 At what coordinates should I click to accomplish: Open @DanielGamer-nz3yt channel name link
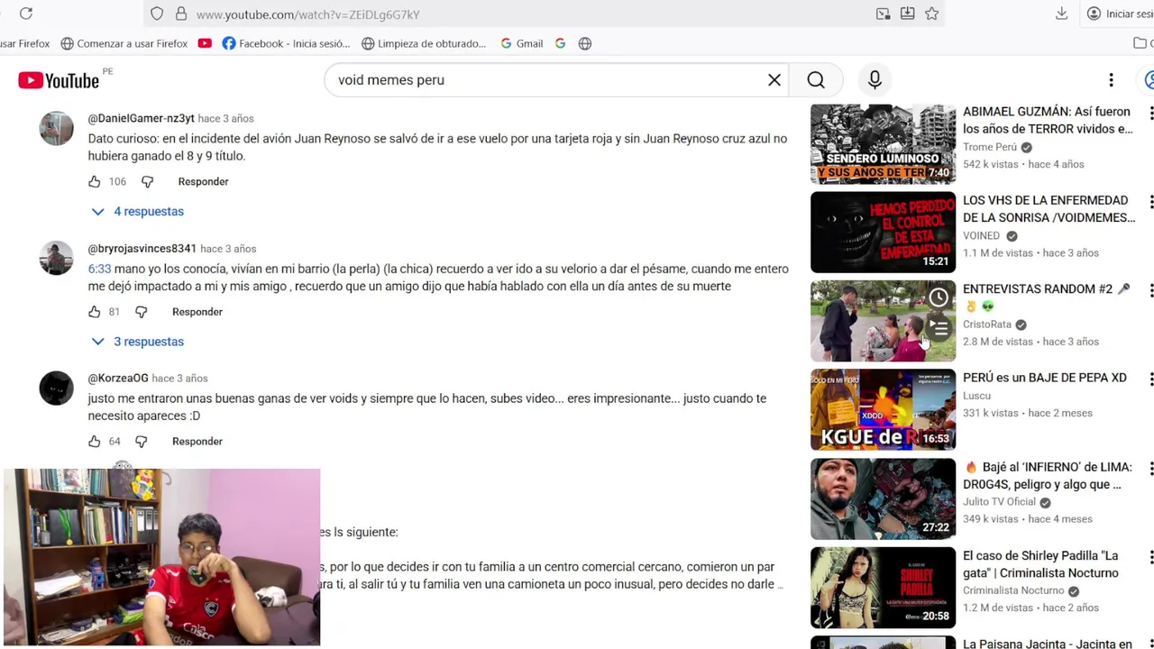tap(141, 118)
